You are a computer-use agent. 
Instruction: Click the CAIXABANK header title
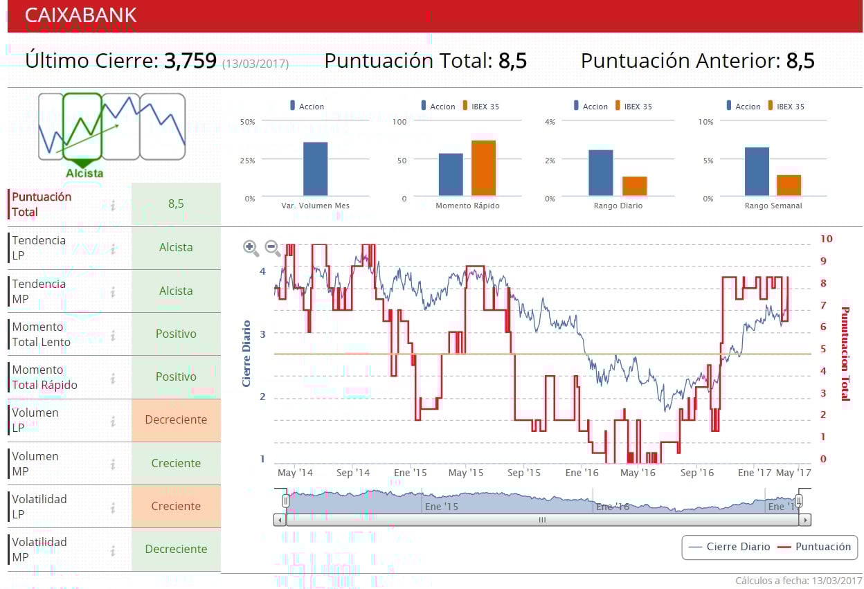81,15
